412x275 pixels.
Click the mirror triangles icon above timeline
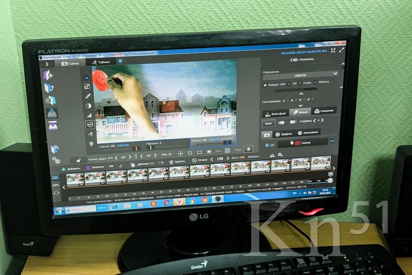coord(272,155)
